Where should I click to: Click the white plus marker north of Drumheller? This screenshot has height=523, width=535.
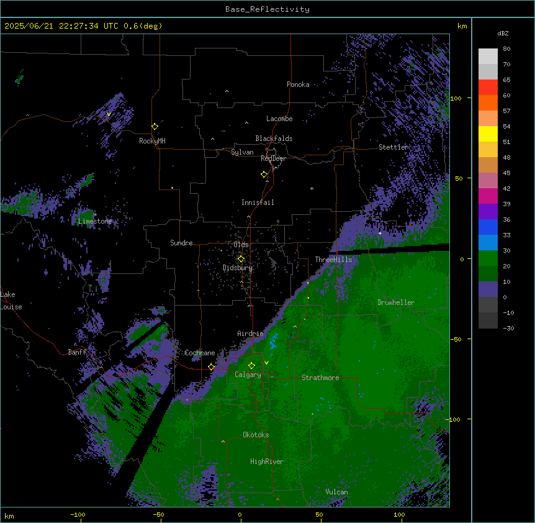[380, 234]
